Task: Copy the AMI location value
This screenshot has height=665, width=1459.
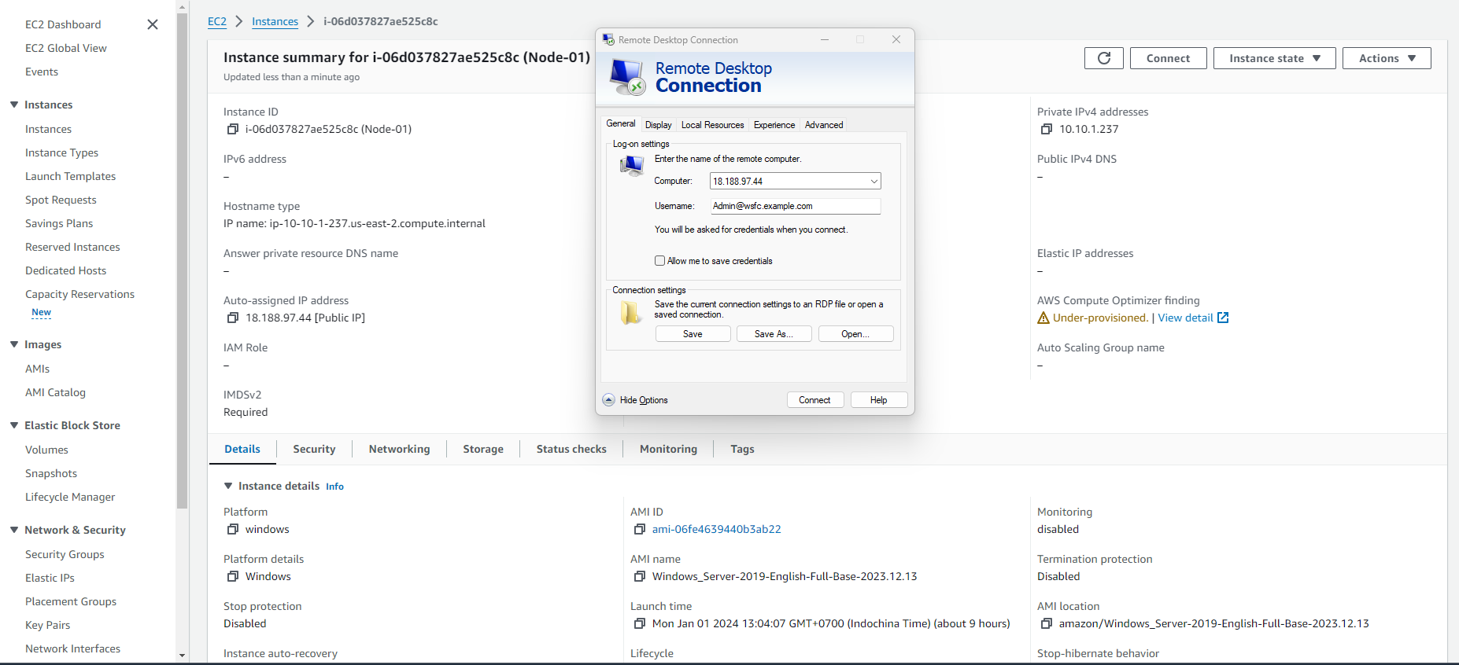Action: click(1047, 623)
